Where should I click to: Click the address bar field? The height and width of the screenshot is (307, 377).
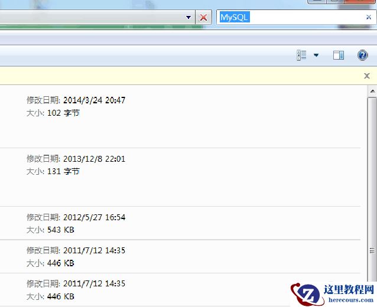96,17
